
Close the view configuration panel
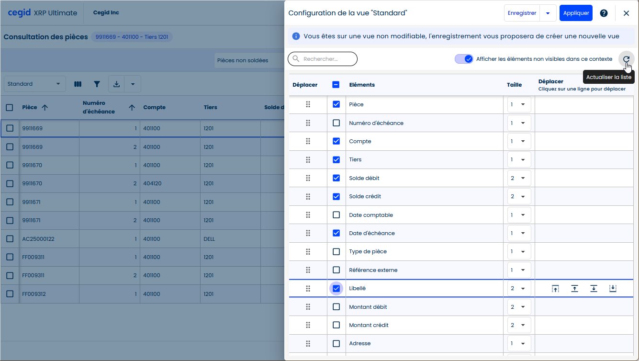point(626,13)
